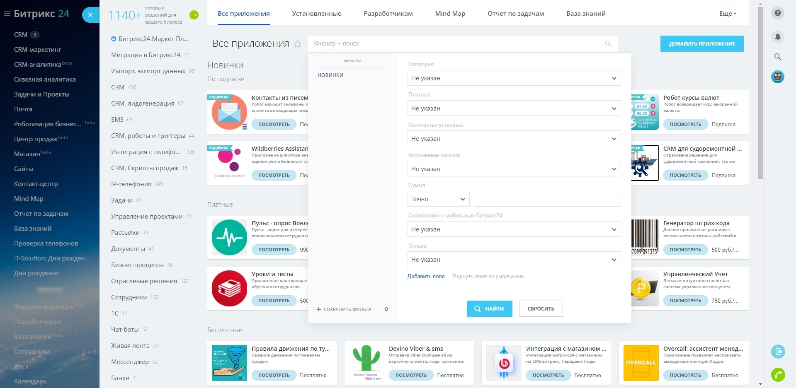
Task: Click Добавить поле link
Action: [x=426, y=277]
